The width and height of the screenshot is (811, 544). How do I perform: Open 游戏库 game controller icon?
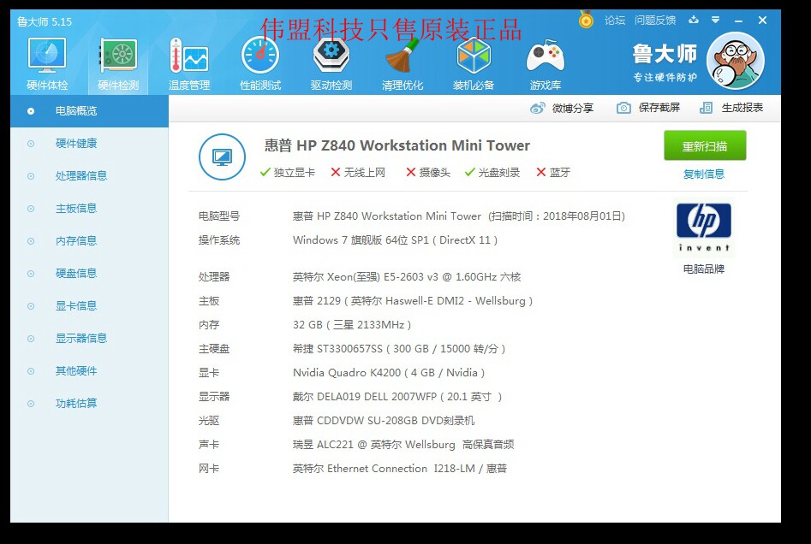(x=546, y=63)
